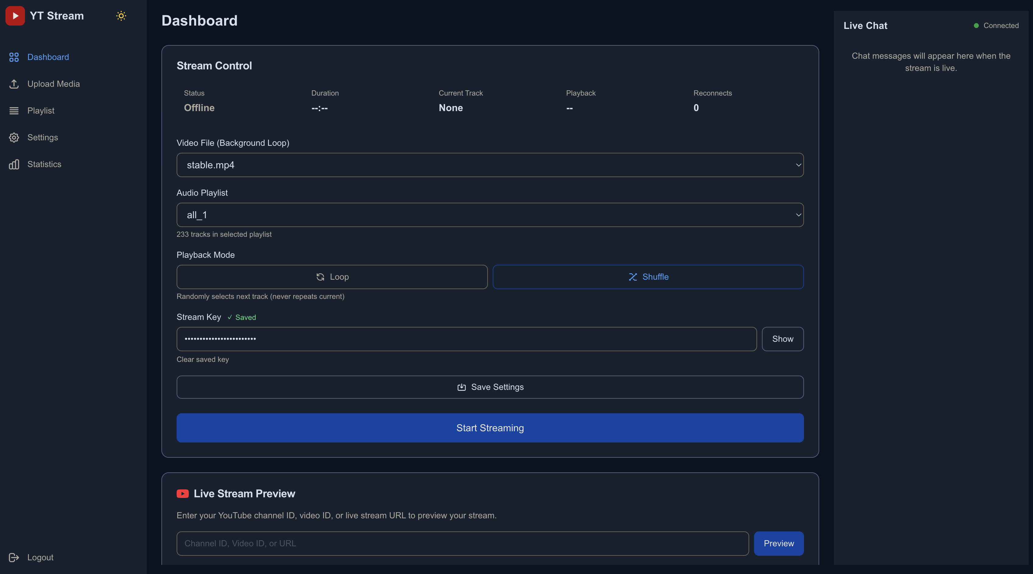The height and width of the screenshot is (574, 1033).
Task: Click the Upload Media arrow icon
Action: pyautogui.click(x=14, y=84)
